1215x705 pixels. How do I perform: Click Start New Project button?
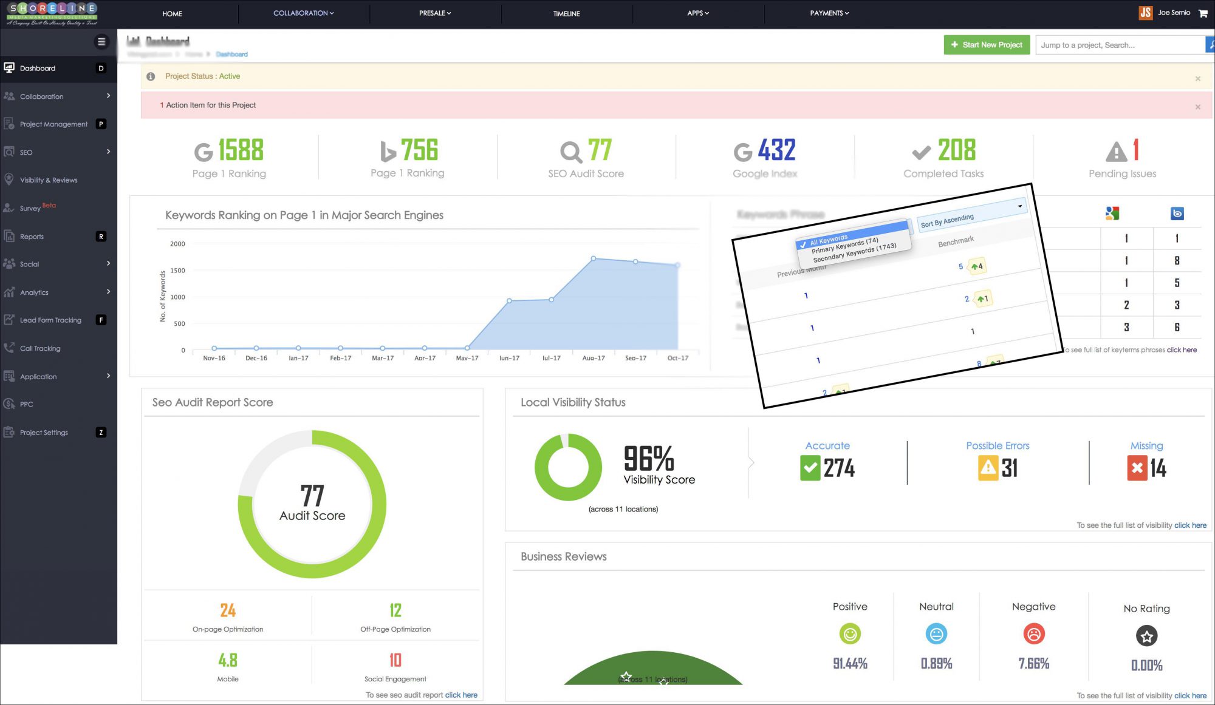pos(987,45)
